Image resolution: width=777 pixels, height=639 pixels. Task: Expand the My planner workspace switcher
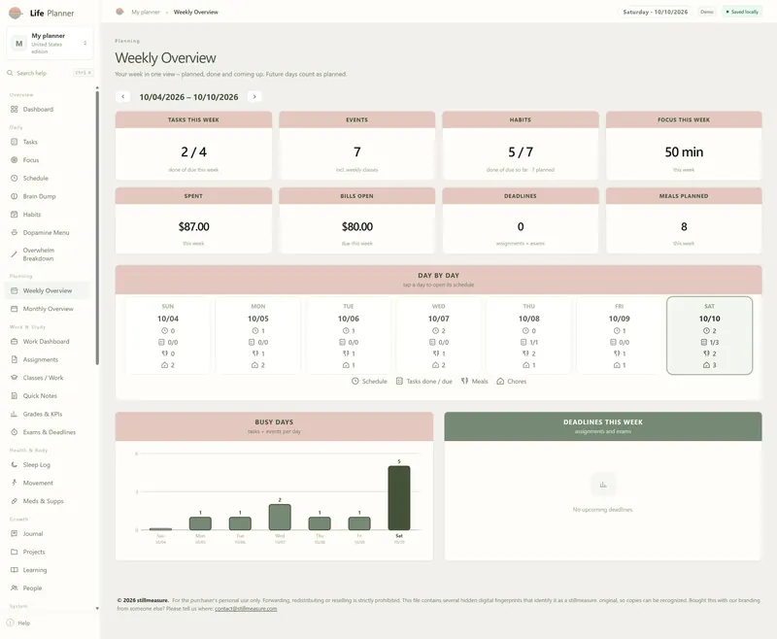(x=51, y=44)
